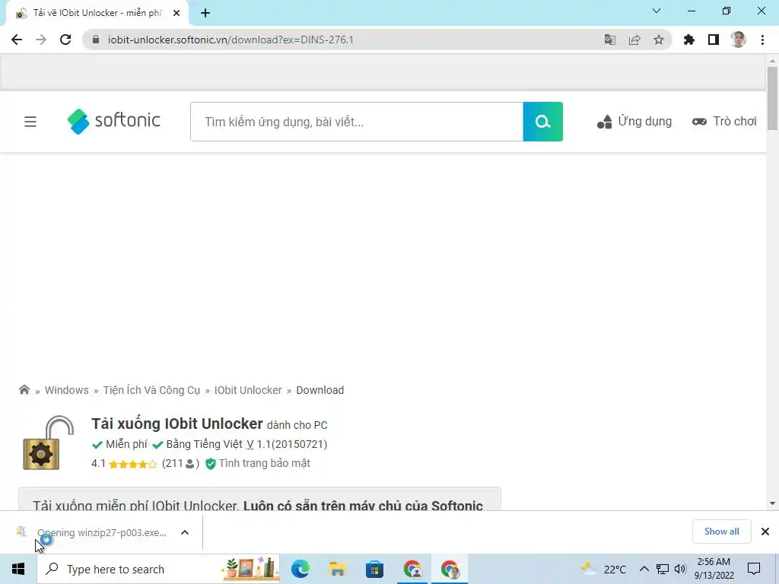Open Microsoft Edge from taskbar
The width and height of the screenshot is (779, 584).
(300, 569)
